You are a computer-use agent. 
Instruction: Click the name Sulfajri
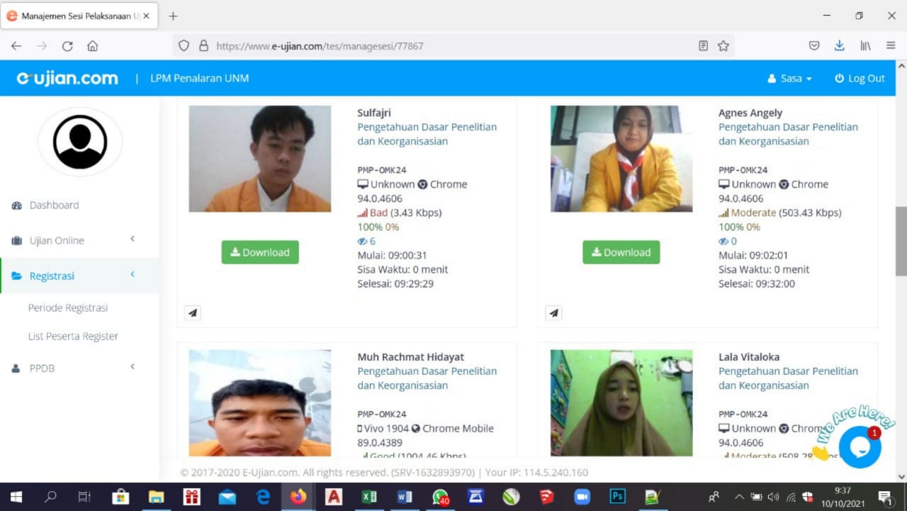[374, 113]
